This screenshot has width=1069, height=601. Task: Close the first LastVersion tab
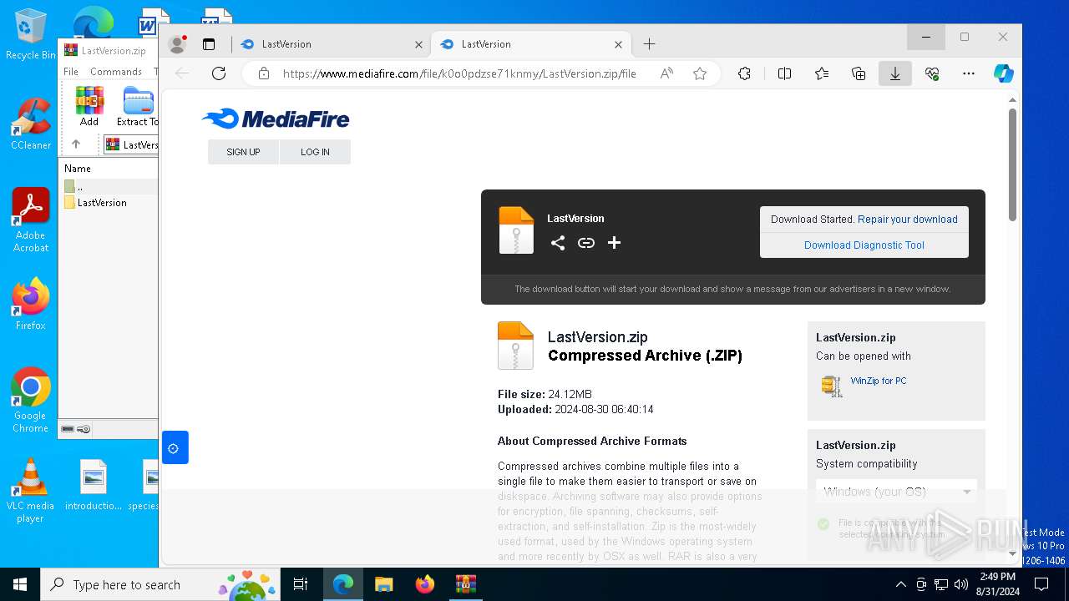tap(418, 44)
